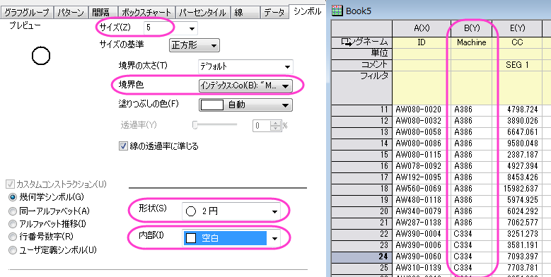Click cell AW080-0058
Viewport: 551px width, 277px height.
tap(422, 132)
